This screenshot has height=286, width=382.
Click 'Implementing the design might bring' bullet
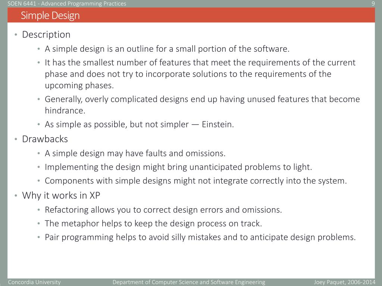coord(178,167)
